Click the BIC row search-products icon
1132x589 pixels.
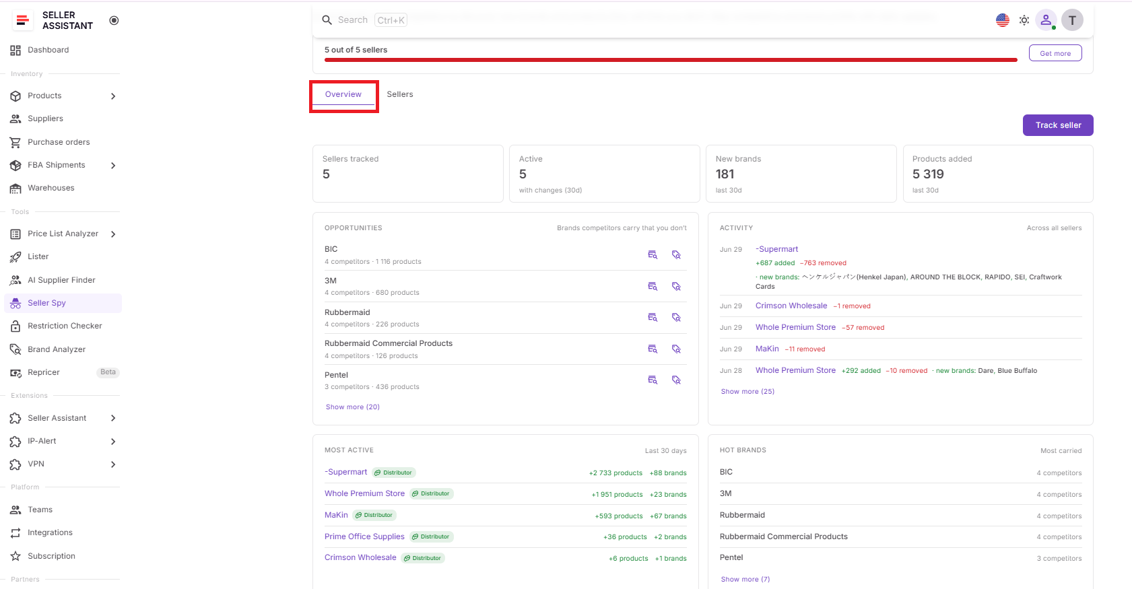[x=653, y=255]
